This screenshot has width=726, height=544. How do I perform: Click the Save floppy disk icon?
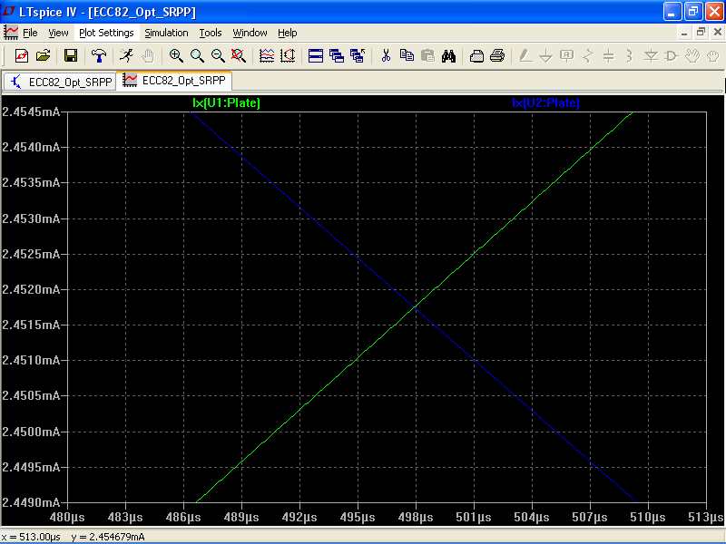tap(71, 56)
